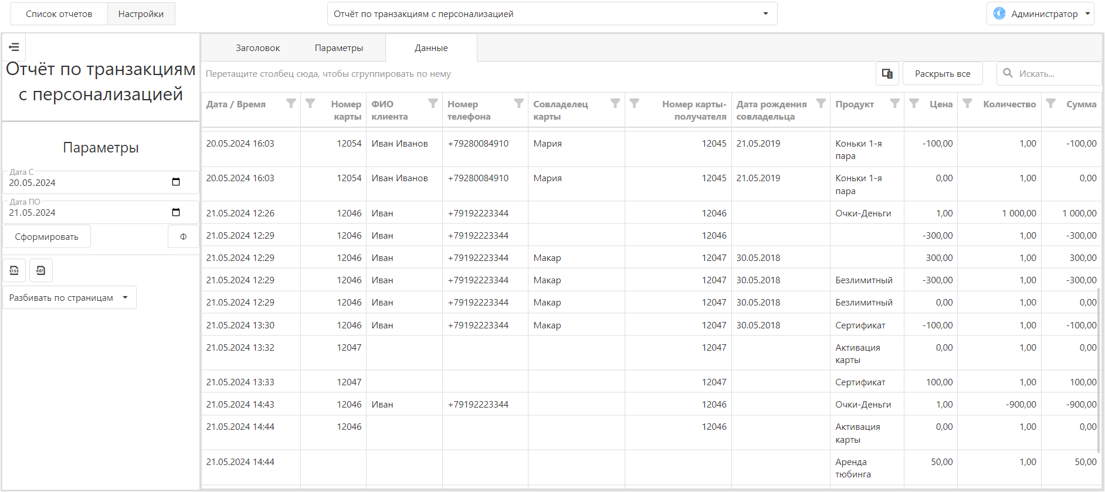Screen dimensions: 1105x492
Task: Click the vertical scrollbar of data grid
Action: (1099, 370)
